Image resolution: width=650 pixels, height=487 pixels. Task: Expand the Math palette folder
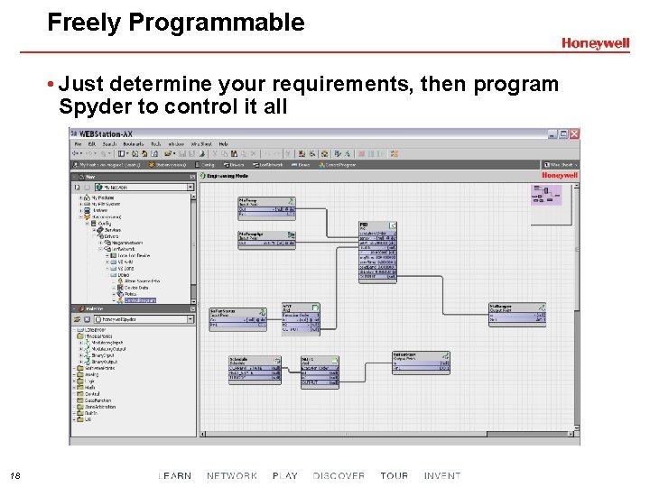pyautogui.click(x=75, y=388)
